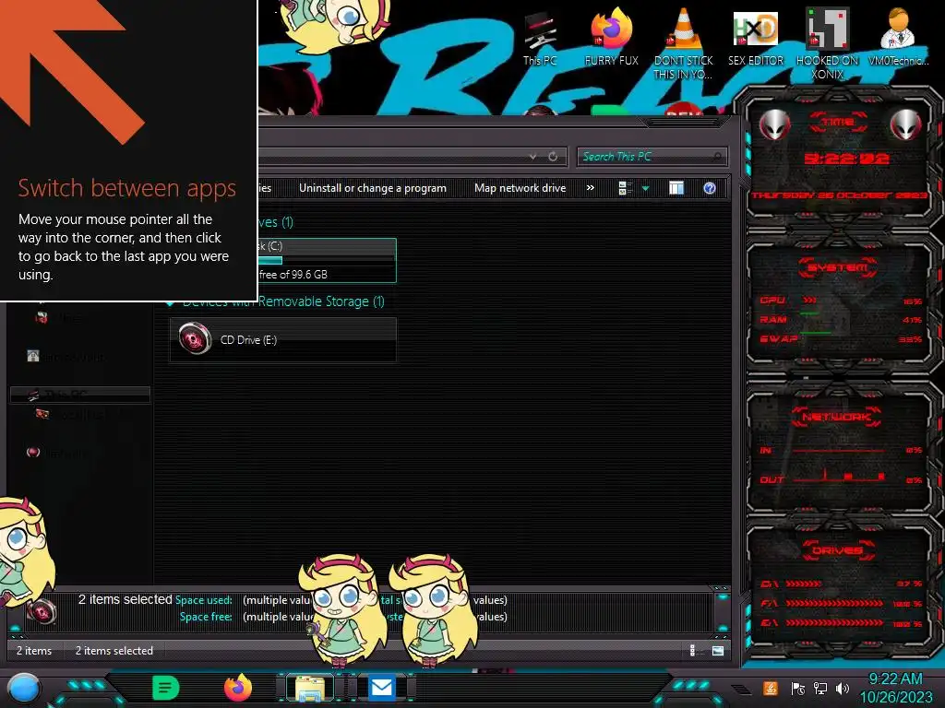Image resolution: width=945 pixels, height=708 pixels.
Task: Open Action Center flag tray icon
Action: tap(797, 688)
